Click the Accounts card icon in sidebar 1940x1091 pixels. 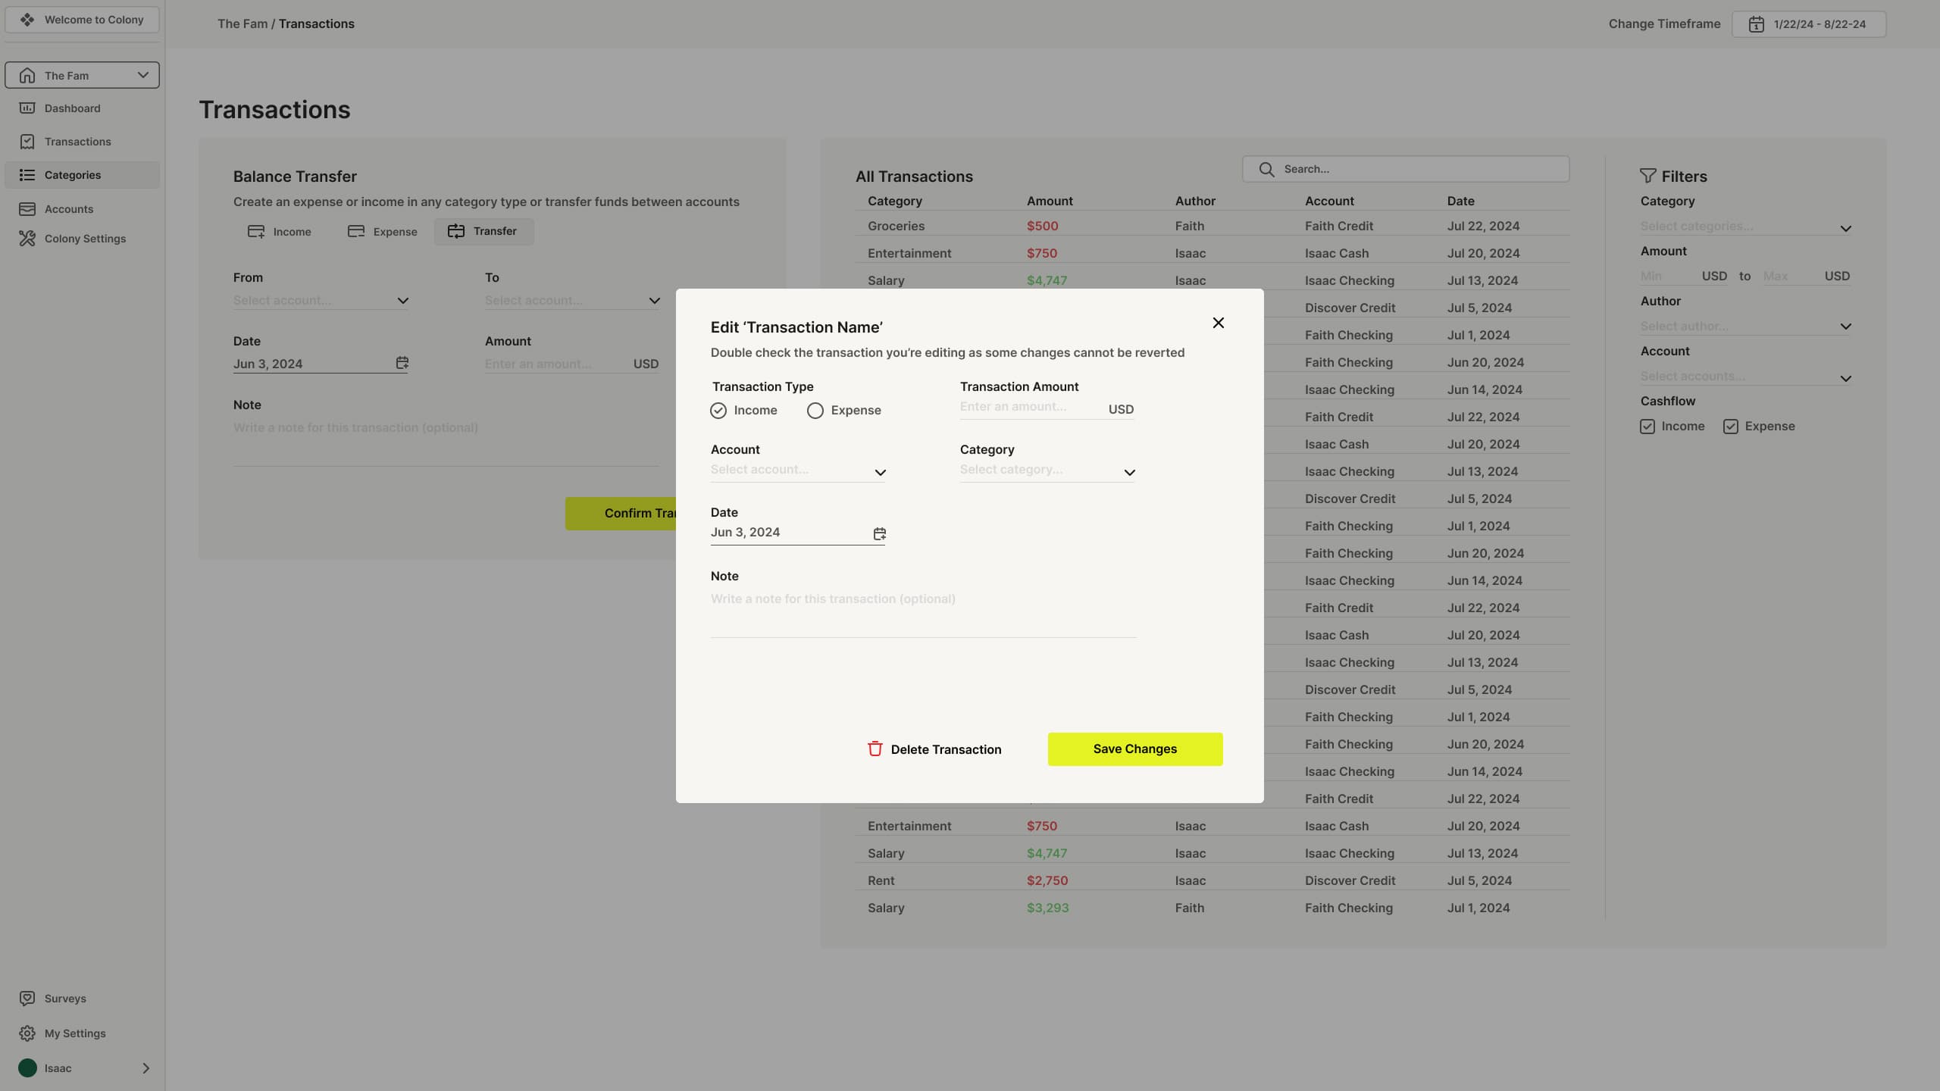(27, 209)
